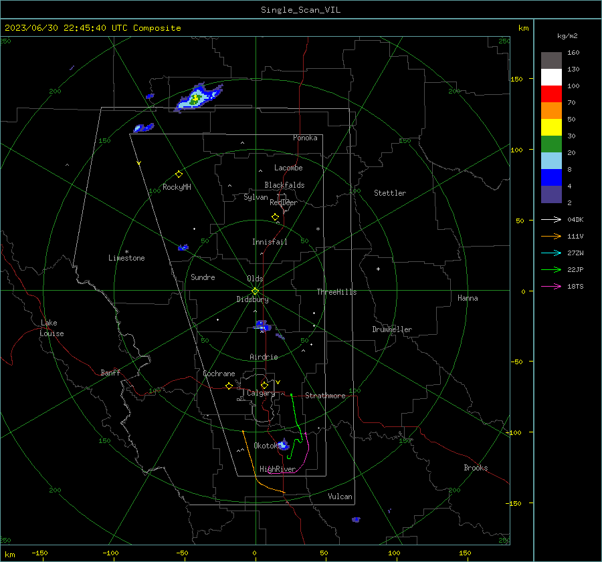Select the grey 130-160 color swatch
602x562 pixels.
[x=551, y=61]
